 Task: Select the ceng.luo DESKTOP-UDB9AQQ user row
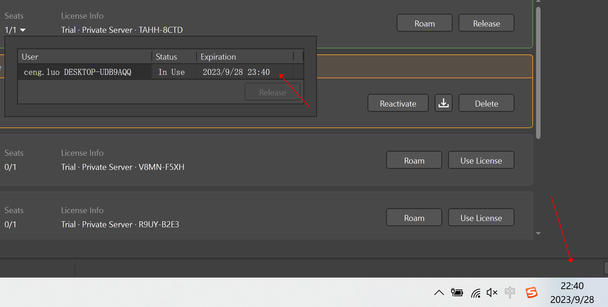click(x=84, y=72)
